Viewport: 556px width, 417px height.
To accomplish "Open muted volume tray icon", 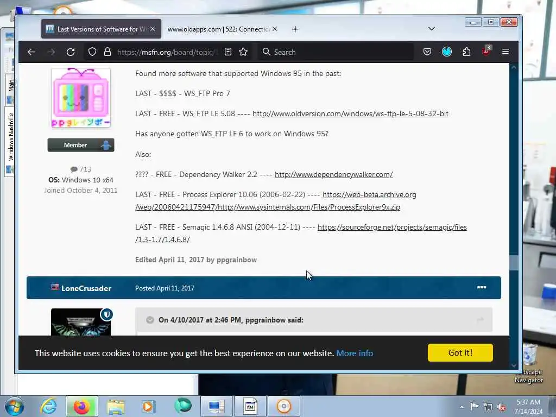I will 501,407.
